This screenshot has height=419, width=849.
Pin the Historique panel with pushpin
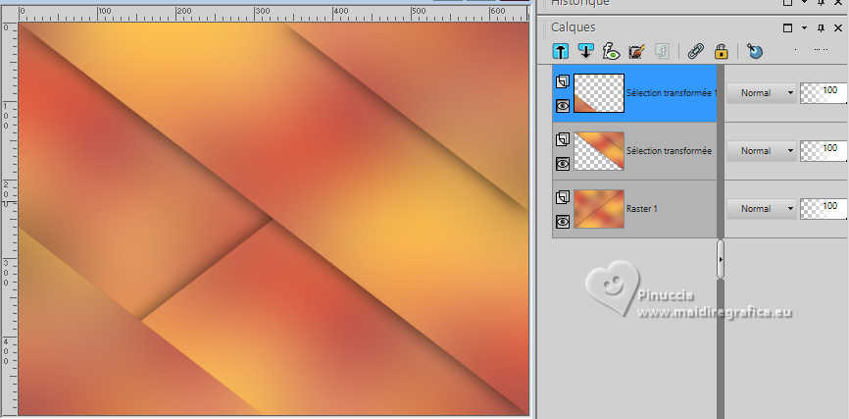(x=821, y=2)
